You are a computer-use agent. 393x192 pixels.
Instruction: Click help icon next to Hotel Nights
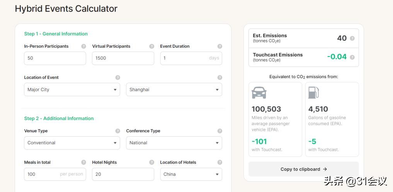coord(151,162)
